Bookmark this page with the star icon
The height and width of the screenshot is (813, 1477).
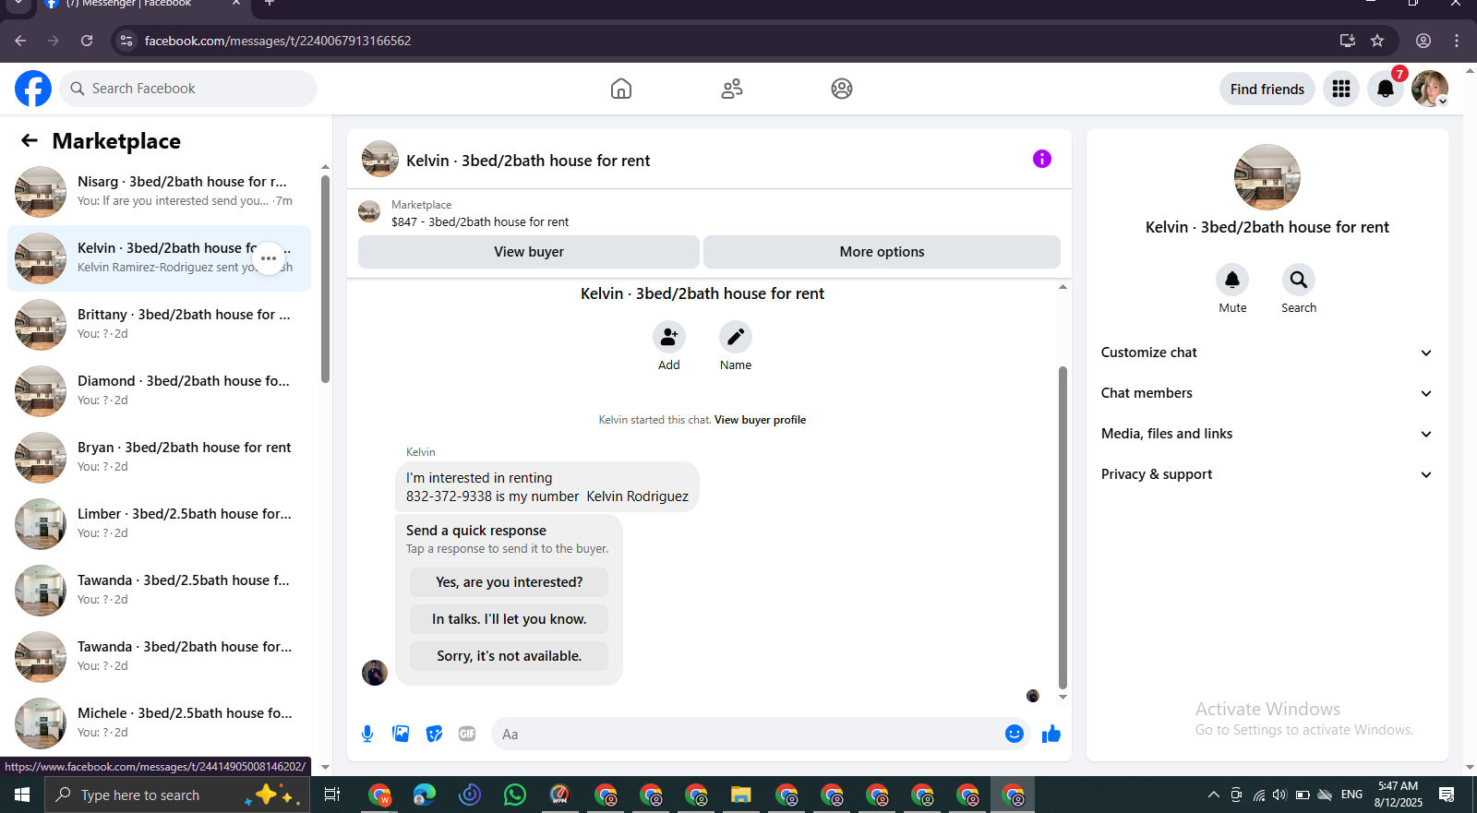click(1377, 41)
